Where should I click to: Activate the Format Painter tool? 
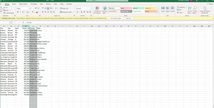(9, 13)
